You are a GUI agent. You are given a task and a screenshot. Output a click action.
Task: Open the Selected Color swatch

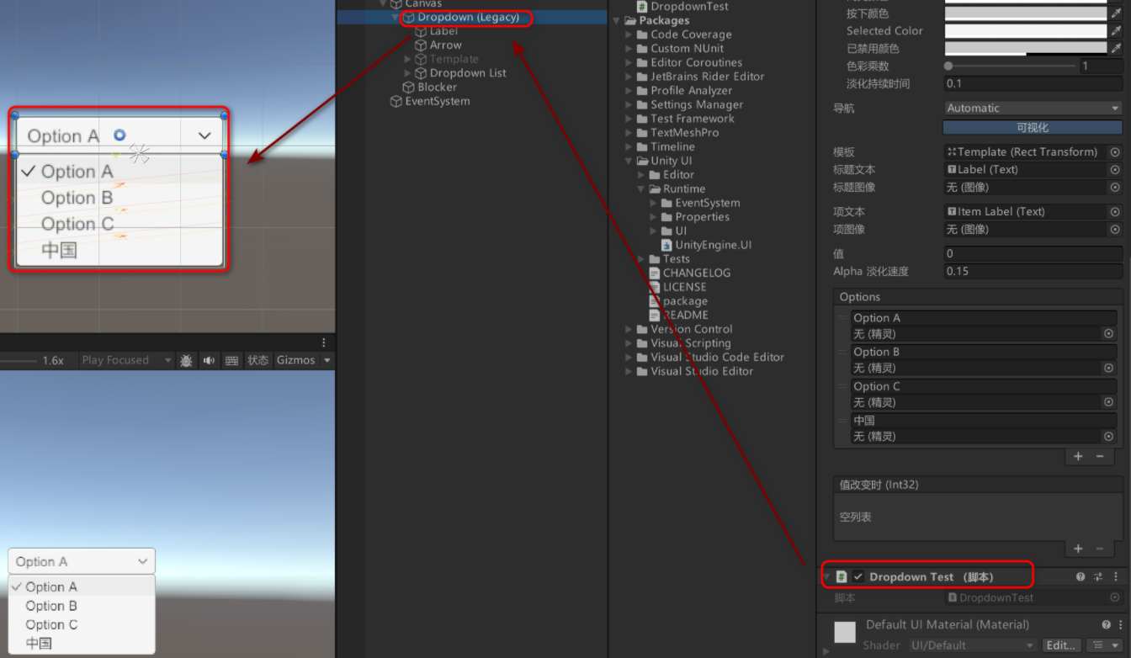tap(1026, 31)
